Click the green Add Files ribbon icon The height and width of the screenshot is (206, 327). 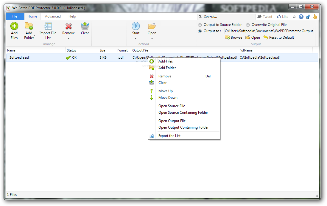click(14, 26)
